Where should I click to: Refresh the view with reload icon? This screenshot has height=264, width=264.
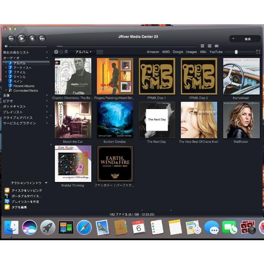click(66, 52)
